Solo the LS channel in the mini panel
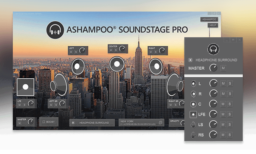This screenshot has height=154, width=256. pos(230,124)
